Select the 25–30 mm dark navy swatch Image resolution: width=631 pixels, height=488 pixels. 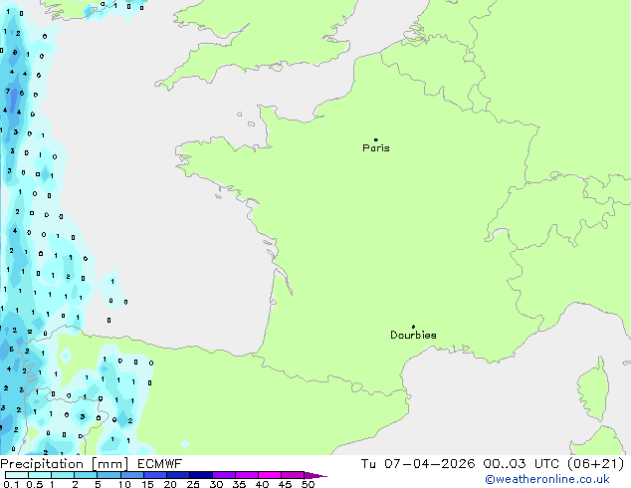coord(200,475)
